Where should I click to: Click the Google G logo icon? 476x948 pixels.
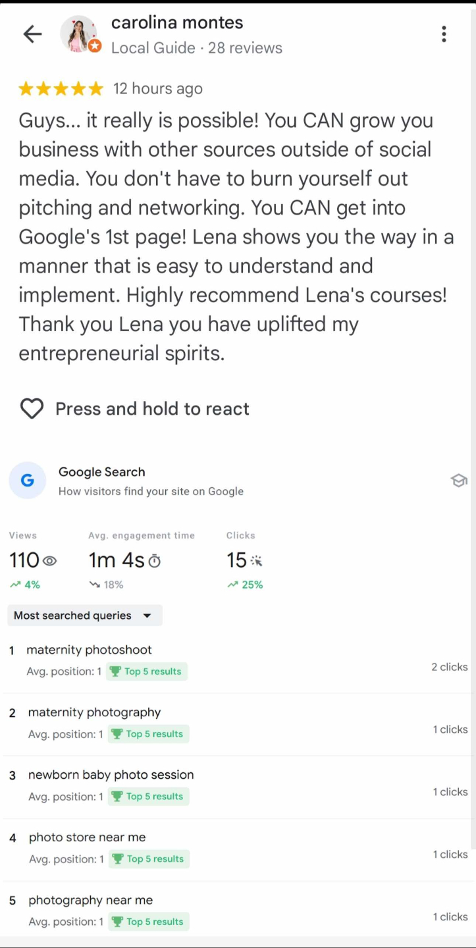click(28, 481)
